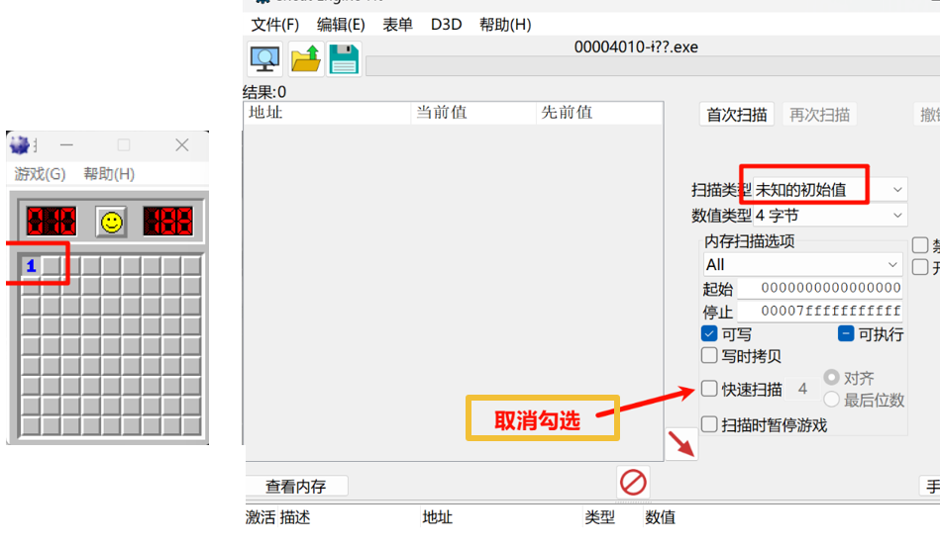940x546 pixels.
Task: Click the 描述 column header in address table
Action: 294,517
